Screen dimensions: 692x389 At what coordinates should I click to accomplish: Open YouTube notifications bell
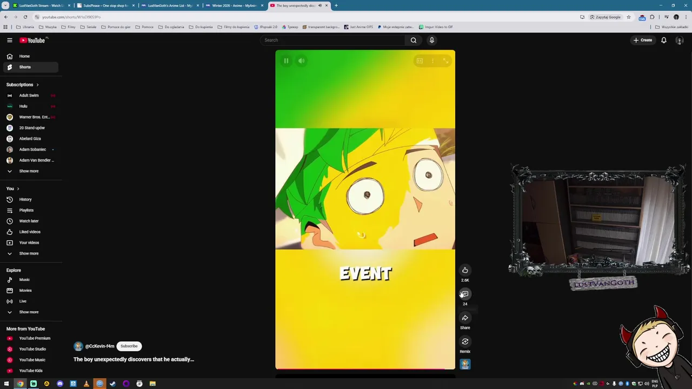(x=664, y=40)
